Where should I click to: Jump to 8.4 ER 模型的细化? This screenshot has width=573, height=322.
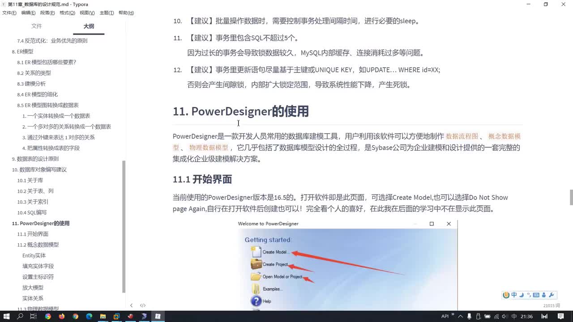(x=38, y=94)
